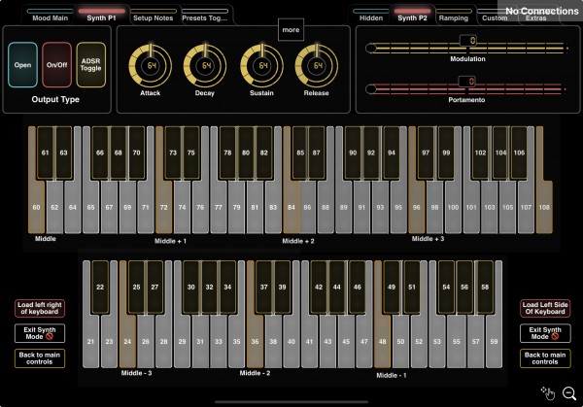This screenshot has height=407, width=583.
Task: Play black piano key 58
Action: [485, 287]
